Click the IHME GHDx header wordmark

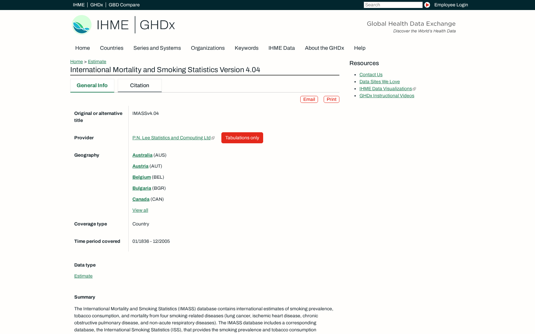click(x=136, y=25)
